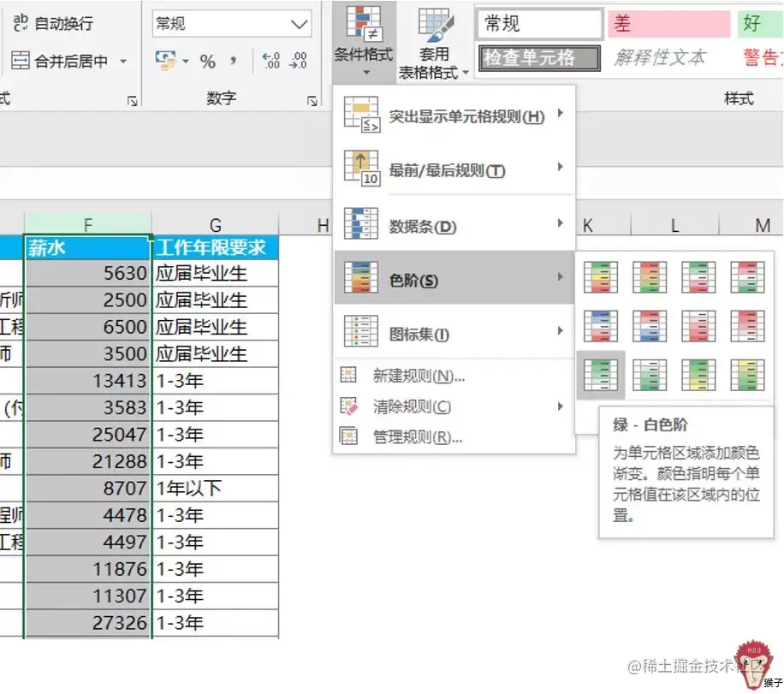Screen dimensions: 784x694
Task: Select salary cell 2500
Action: pos(87,300)
